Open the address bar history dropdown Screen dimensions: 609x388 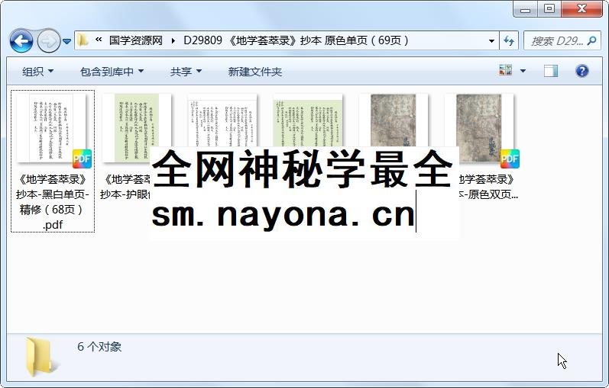pos(491,40)
